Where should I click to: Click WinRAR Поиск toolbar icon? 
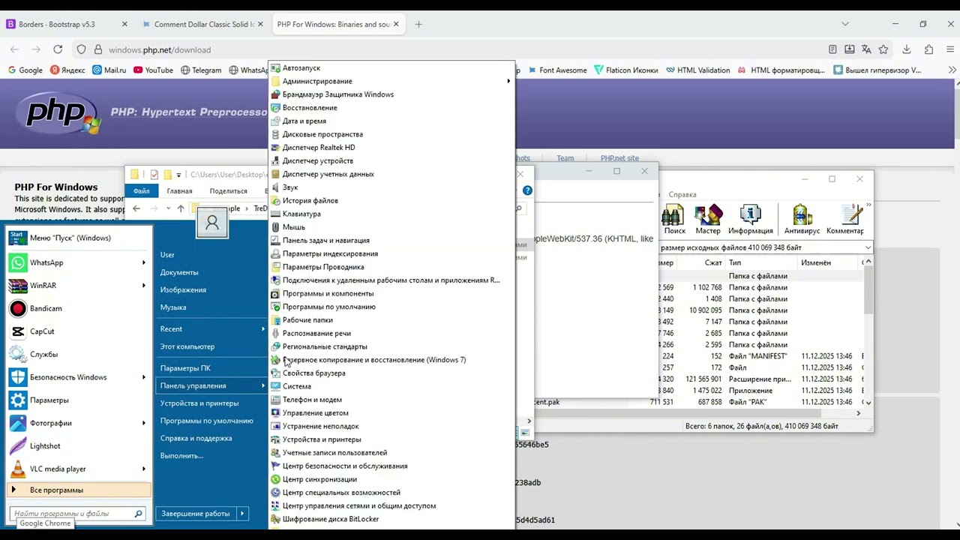[674, 220]
